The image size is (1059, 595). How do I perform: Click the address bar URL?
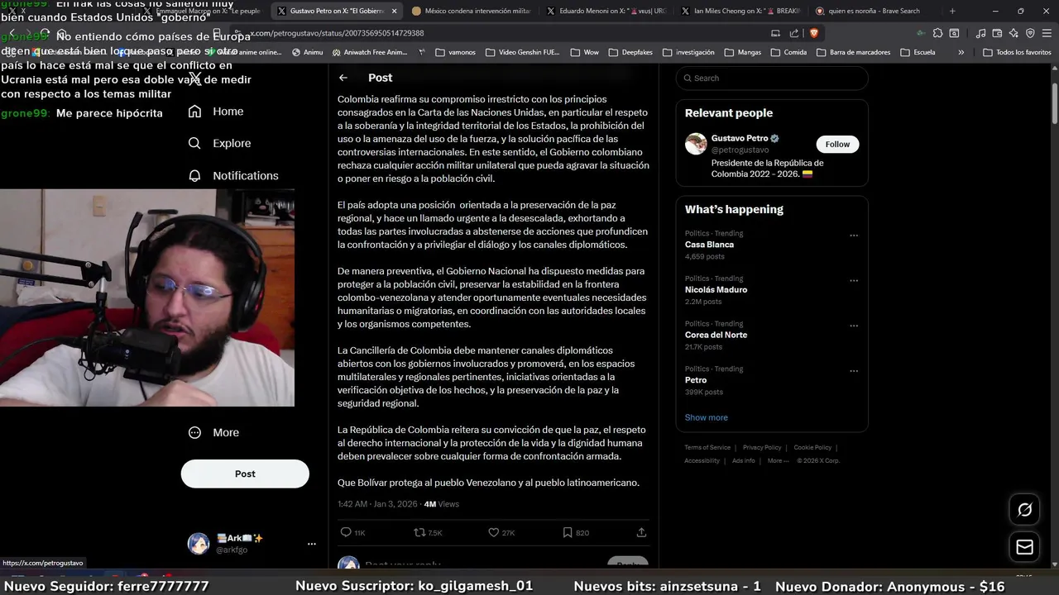(x=337, y=33)
